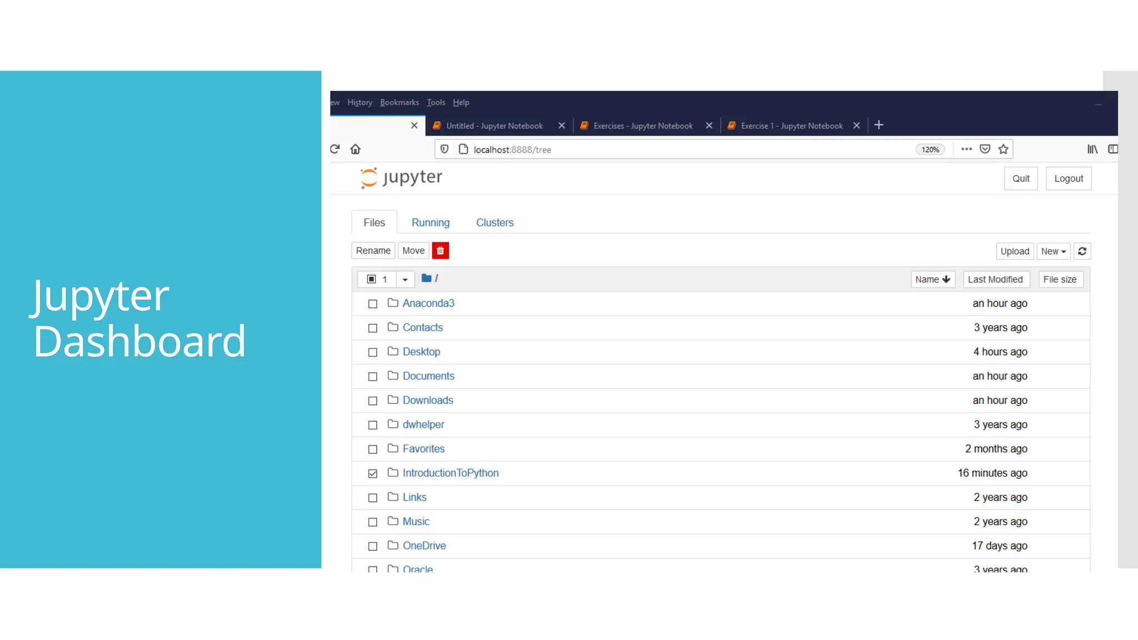This screenshot has height=640, width=1138.
Task: Click the Move button
Action: click(413, 251)
